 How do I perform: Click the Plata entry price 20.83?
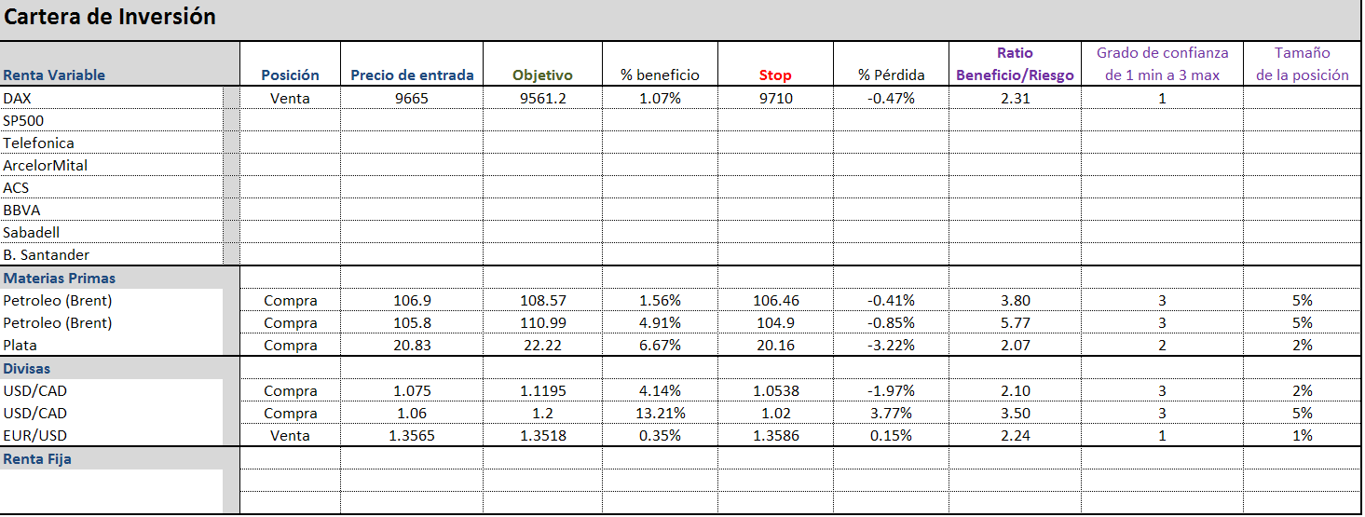point(412,346)
